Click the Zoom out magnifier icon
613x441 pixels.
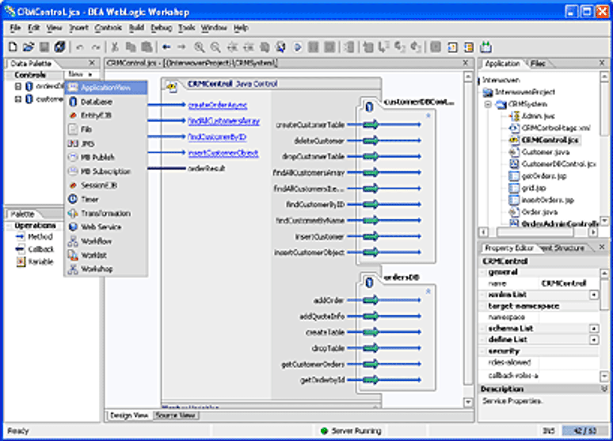tap(215, 47)
